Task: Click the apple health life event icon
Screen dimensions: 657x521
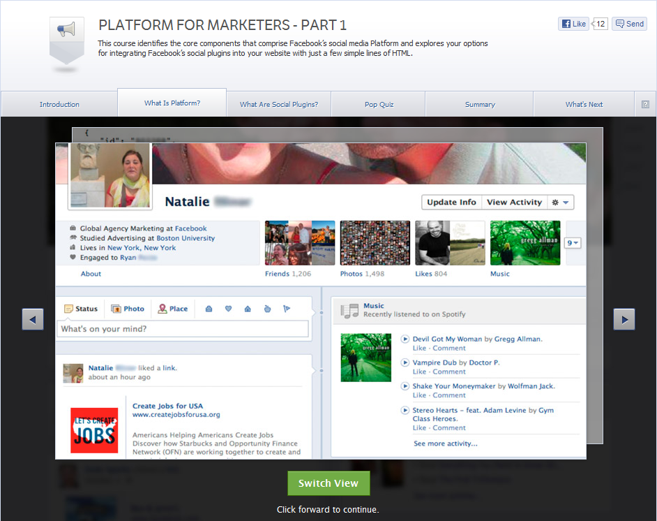Action: [x=267, y=309]
